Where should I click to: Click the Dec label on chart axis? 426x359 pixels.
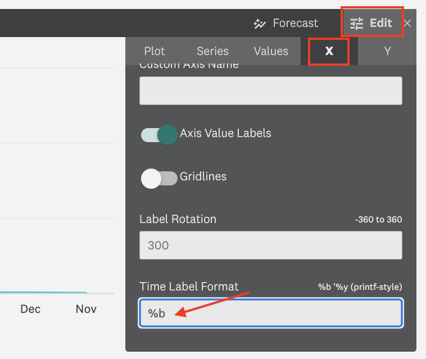tap(30, 309)
